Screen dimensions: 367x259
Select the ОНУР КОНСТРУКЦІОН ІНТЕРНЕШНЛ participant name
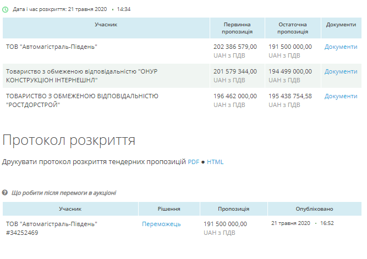tap(77, 75)
